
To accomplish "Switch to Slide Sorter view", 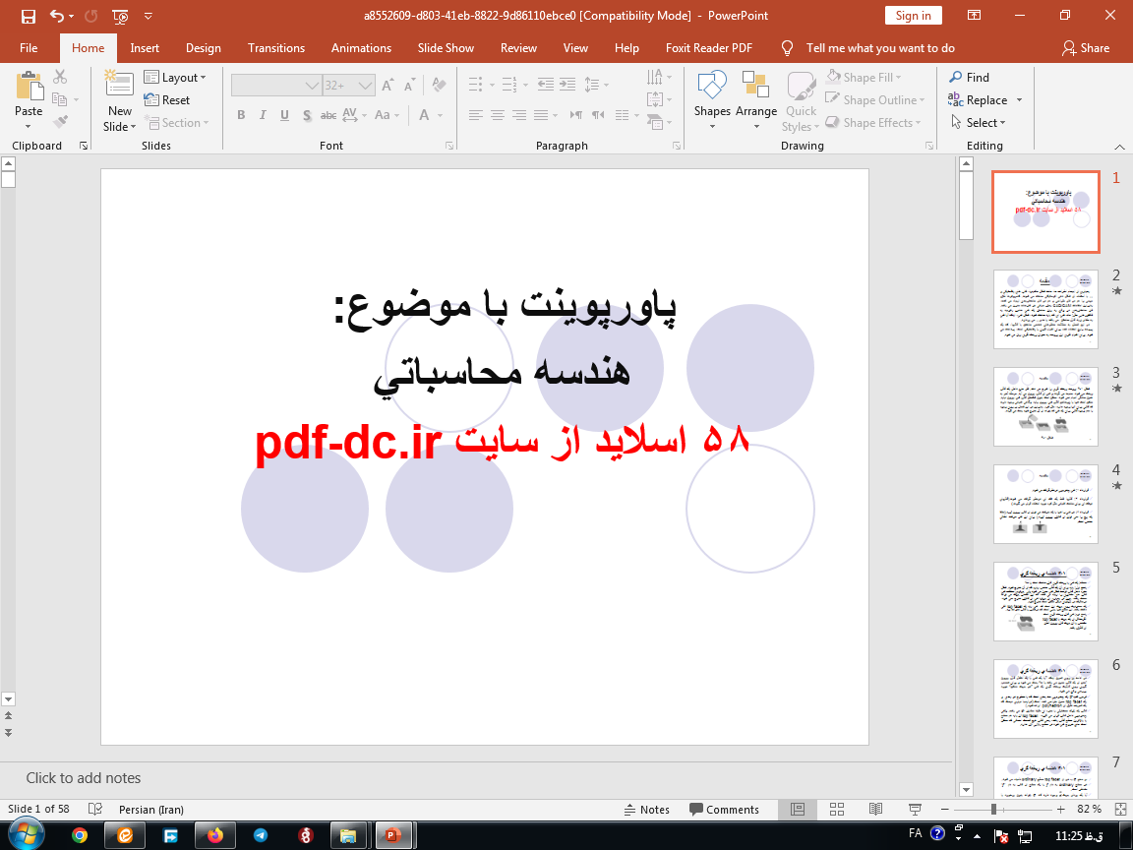I will point(837,809).
